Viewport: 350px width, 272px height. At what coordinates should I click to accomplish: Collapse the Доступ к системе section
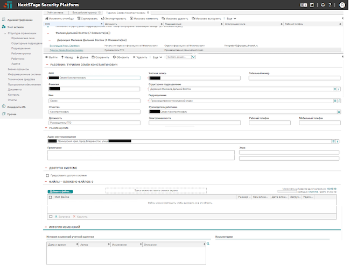click(x=45, y=168)
